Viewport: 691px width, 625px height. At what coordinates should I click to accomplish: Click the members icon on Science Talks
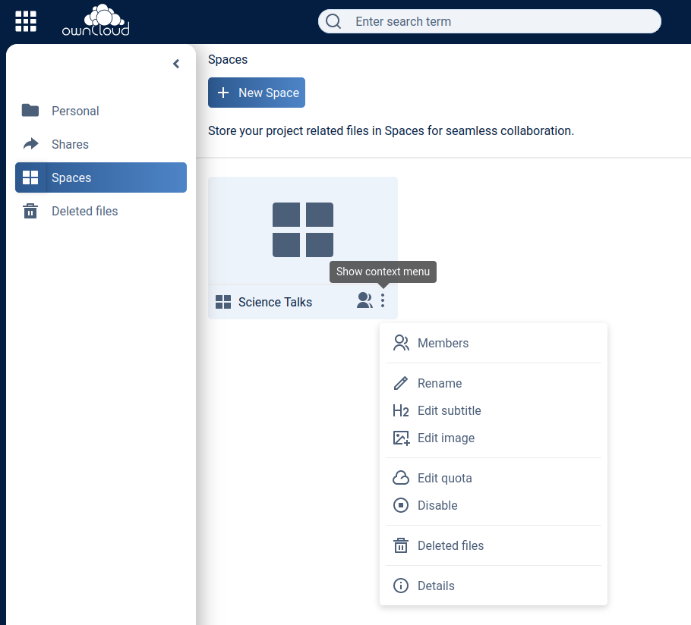(364, 301)
